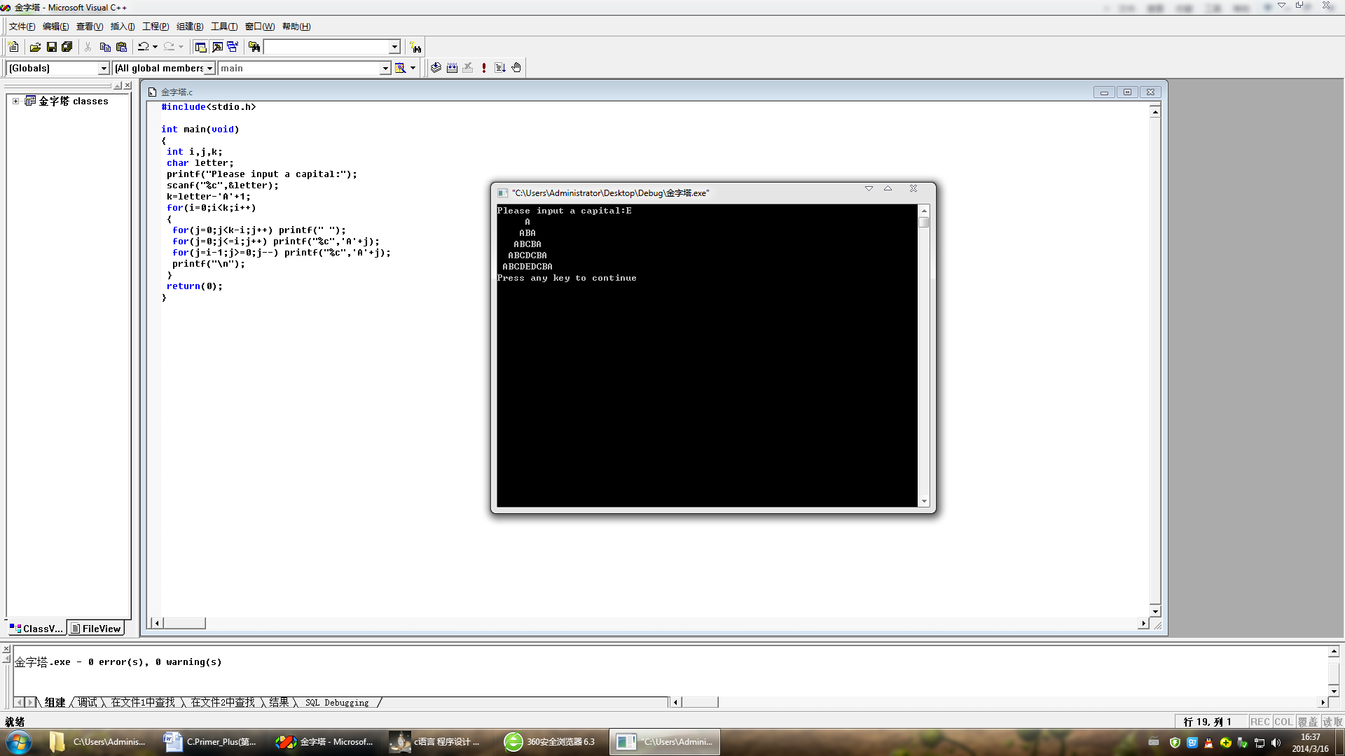Open the 帮助(H) menu

pyautogui.click(x=296, y=27)
